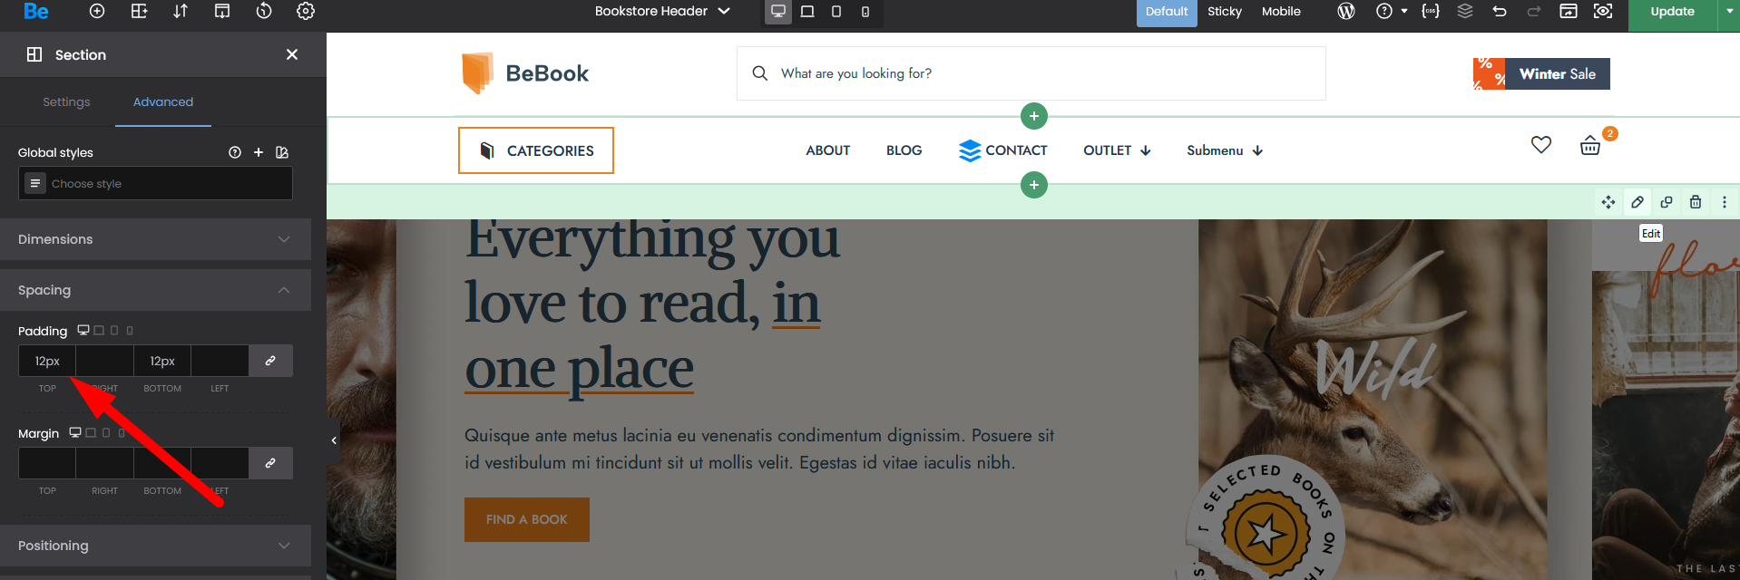Open the Choose style dropdown field
Viewport: 1740px width, 580px height.
pyautogui.click(x=155, y=183)
